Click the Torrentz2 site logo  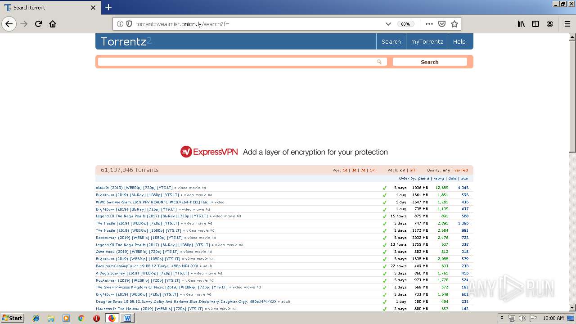126,41
